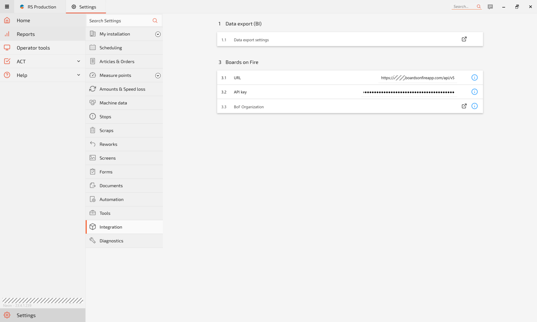Open Diagnostics settings category

[x=111, y=241]
